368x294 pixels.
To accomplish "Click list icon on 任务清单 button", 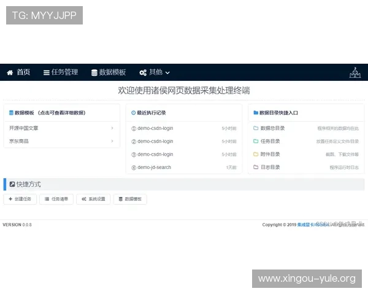I will [47, 199].
